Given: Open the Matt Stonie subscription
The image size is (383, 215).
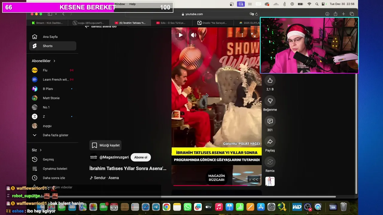Looking at the screenshot, I should (53, 98).
